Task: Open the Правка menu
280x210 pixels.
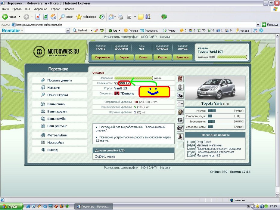Action: coord(17,9)
